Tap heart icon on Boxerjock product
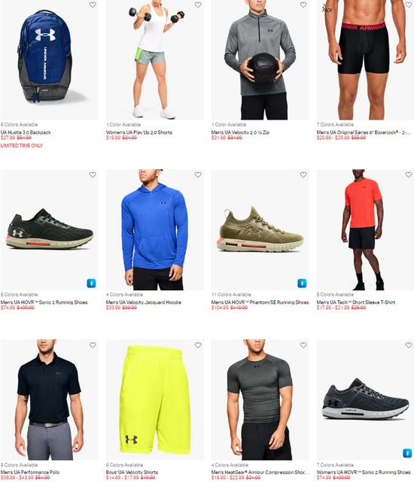Screen dimensions: 414x483 coord(409,5)
